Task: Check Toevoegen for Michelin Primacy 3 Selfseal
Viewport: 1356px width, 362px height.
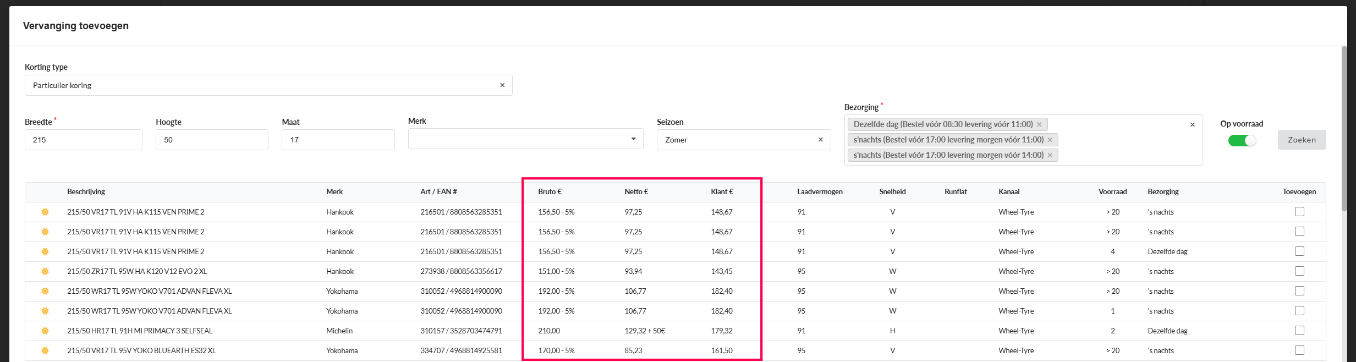Action: pyautogui.click(x=1299, y=331)
